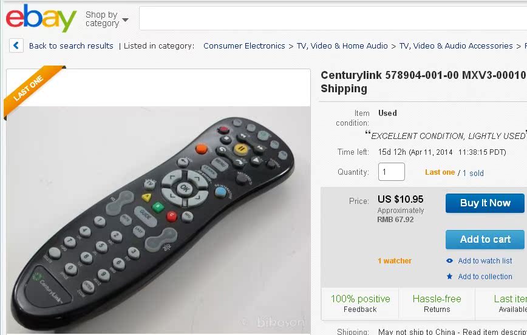The width and height of the screenshot is (527, 335).
Task: Open the 100% positive Feedback section
Action: pyautogui.click(x=360, y=303)
